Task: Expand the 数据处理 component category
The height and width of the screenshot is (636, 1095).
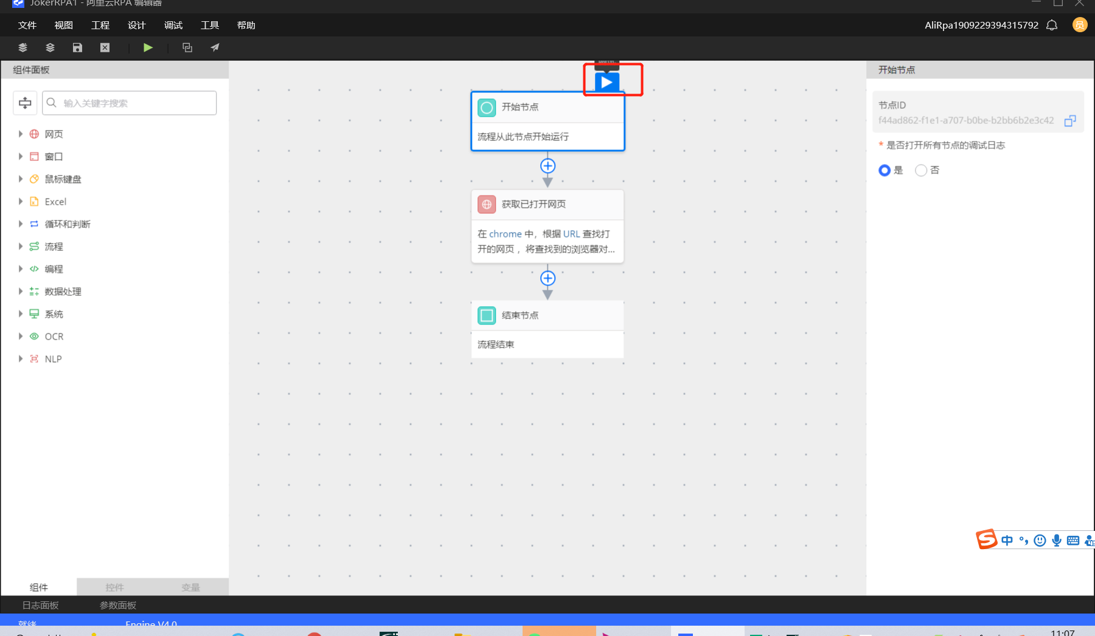Action: tap(21, 291)
